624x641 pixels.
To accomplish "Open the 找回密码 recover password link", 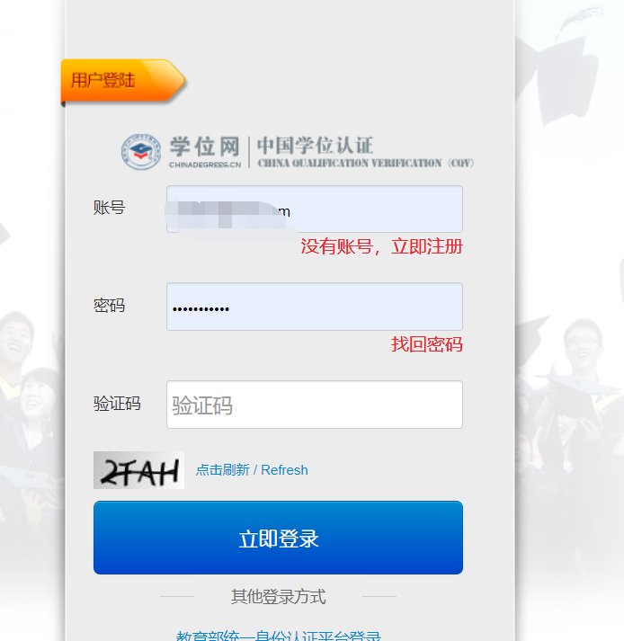I will (426, 344).
